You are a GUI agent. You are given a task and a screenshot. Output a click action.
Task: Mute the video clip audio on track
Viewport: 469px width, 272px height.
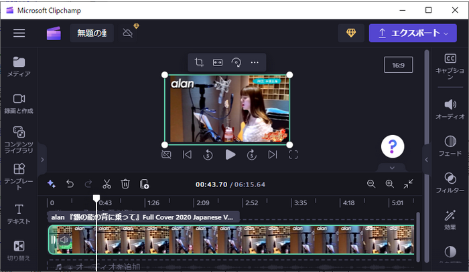64,239
